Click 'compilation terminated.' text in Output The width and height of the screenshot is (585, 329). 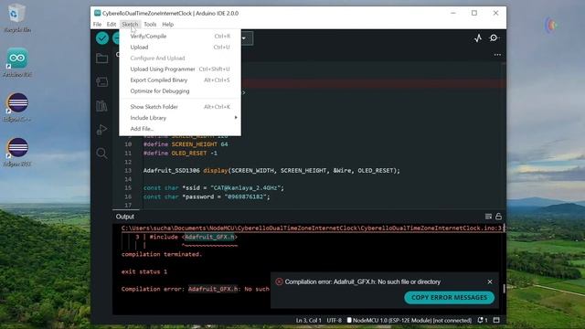[x=162, y=254]
